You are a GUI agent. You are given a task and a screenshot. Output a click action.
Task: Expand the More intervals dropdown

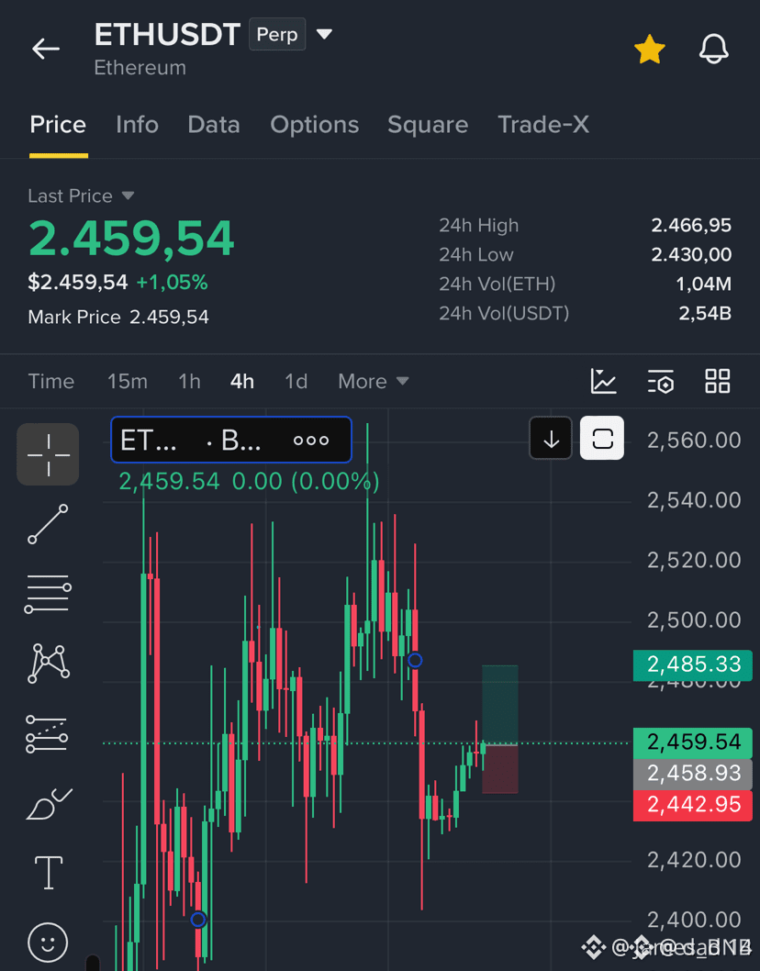pyautogui.click(x=374, y=382)
